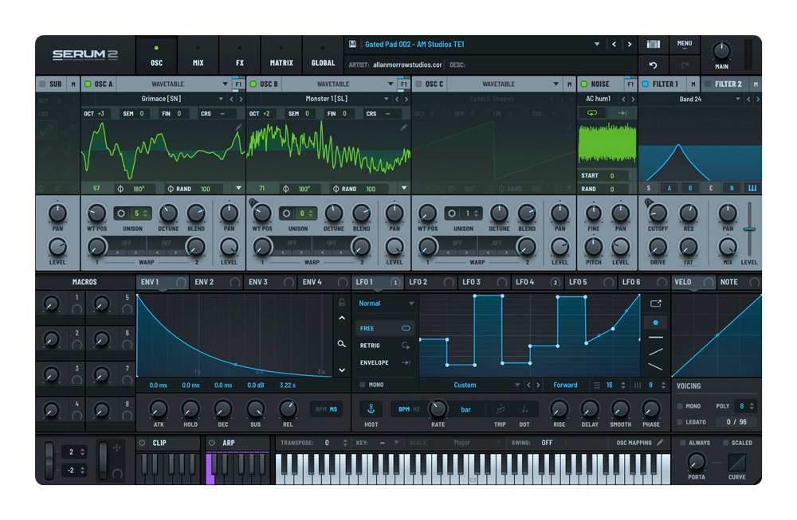The width and height of the screenshot is (797, 520).
Task: Click the pitch bend wheel
Action: point(49,460)
